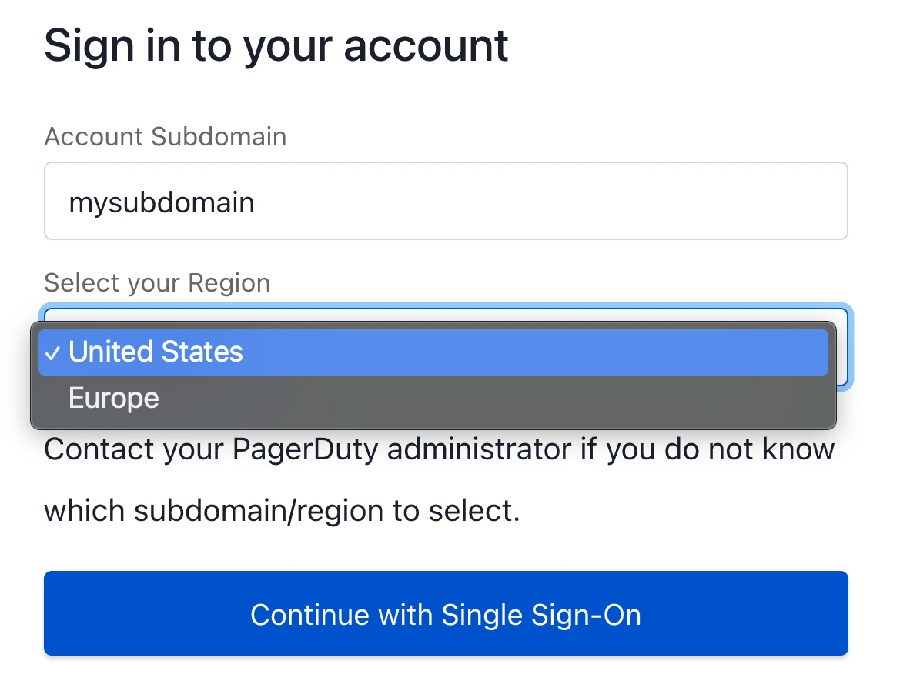Click Continue with Single Sign-On button
The image size is (910, 691).
click(446, 613)
